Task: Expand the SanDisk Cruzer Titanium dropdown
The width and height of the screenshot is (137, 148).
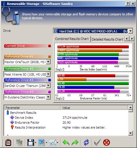Action: click(48, 85)
